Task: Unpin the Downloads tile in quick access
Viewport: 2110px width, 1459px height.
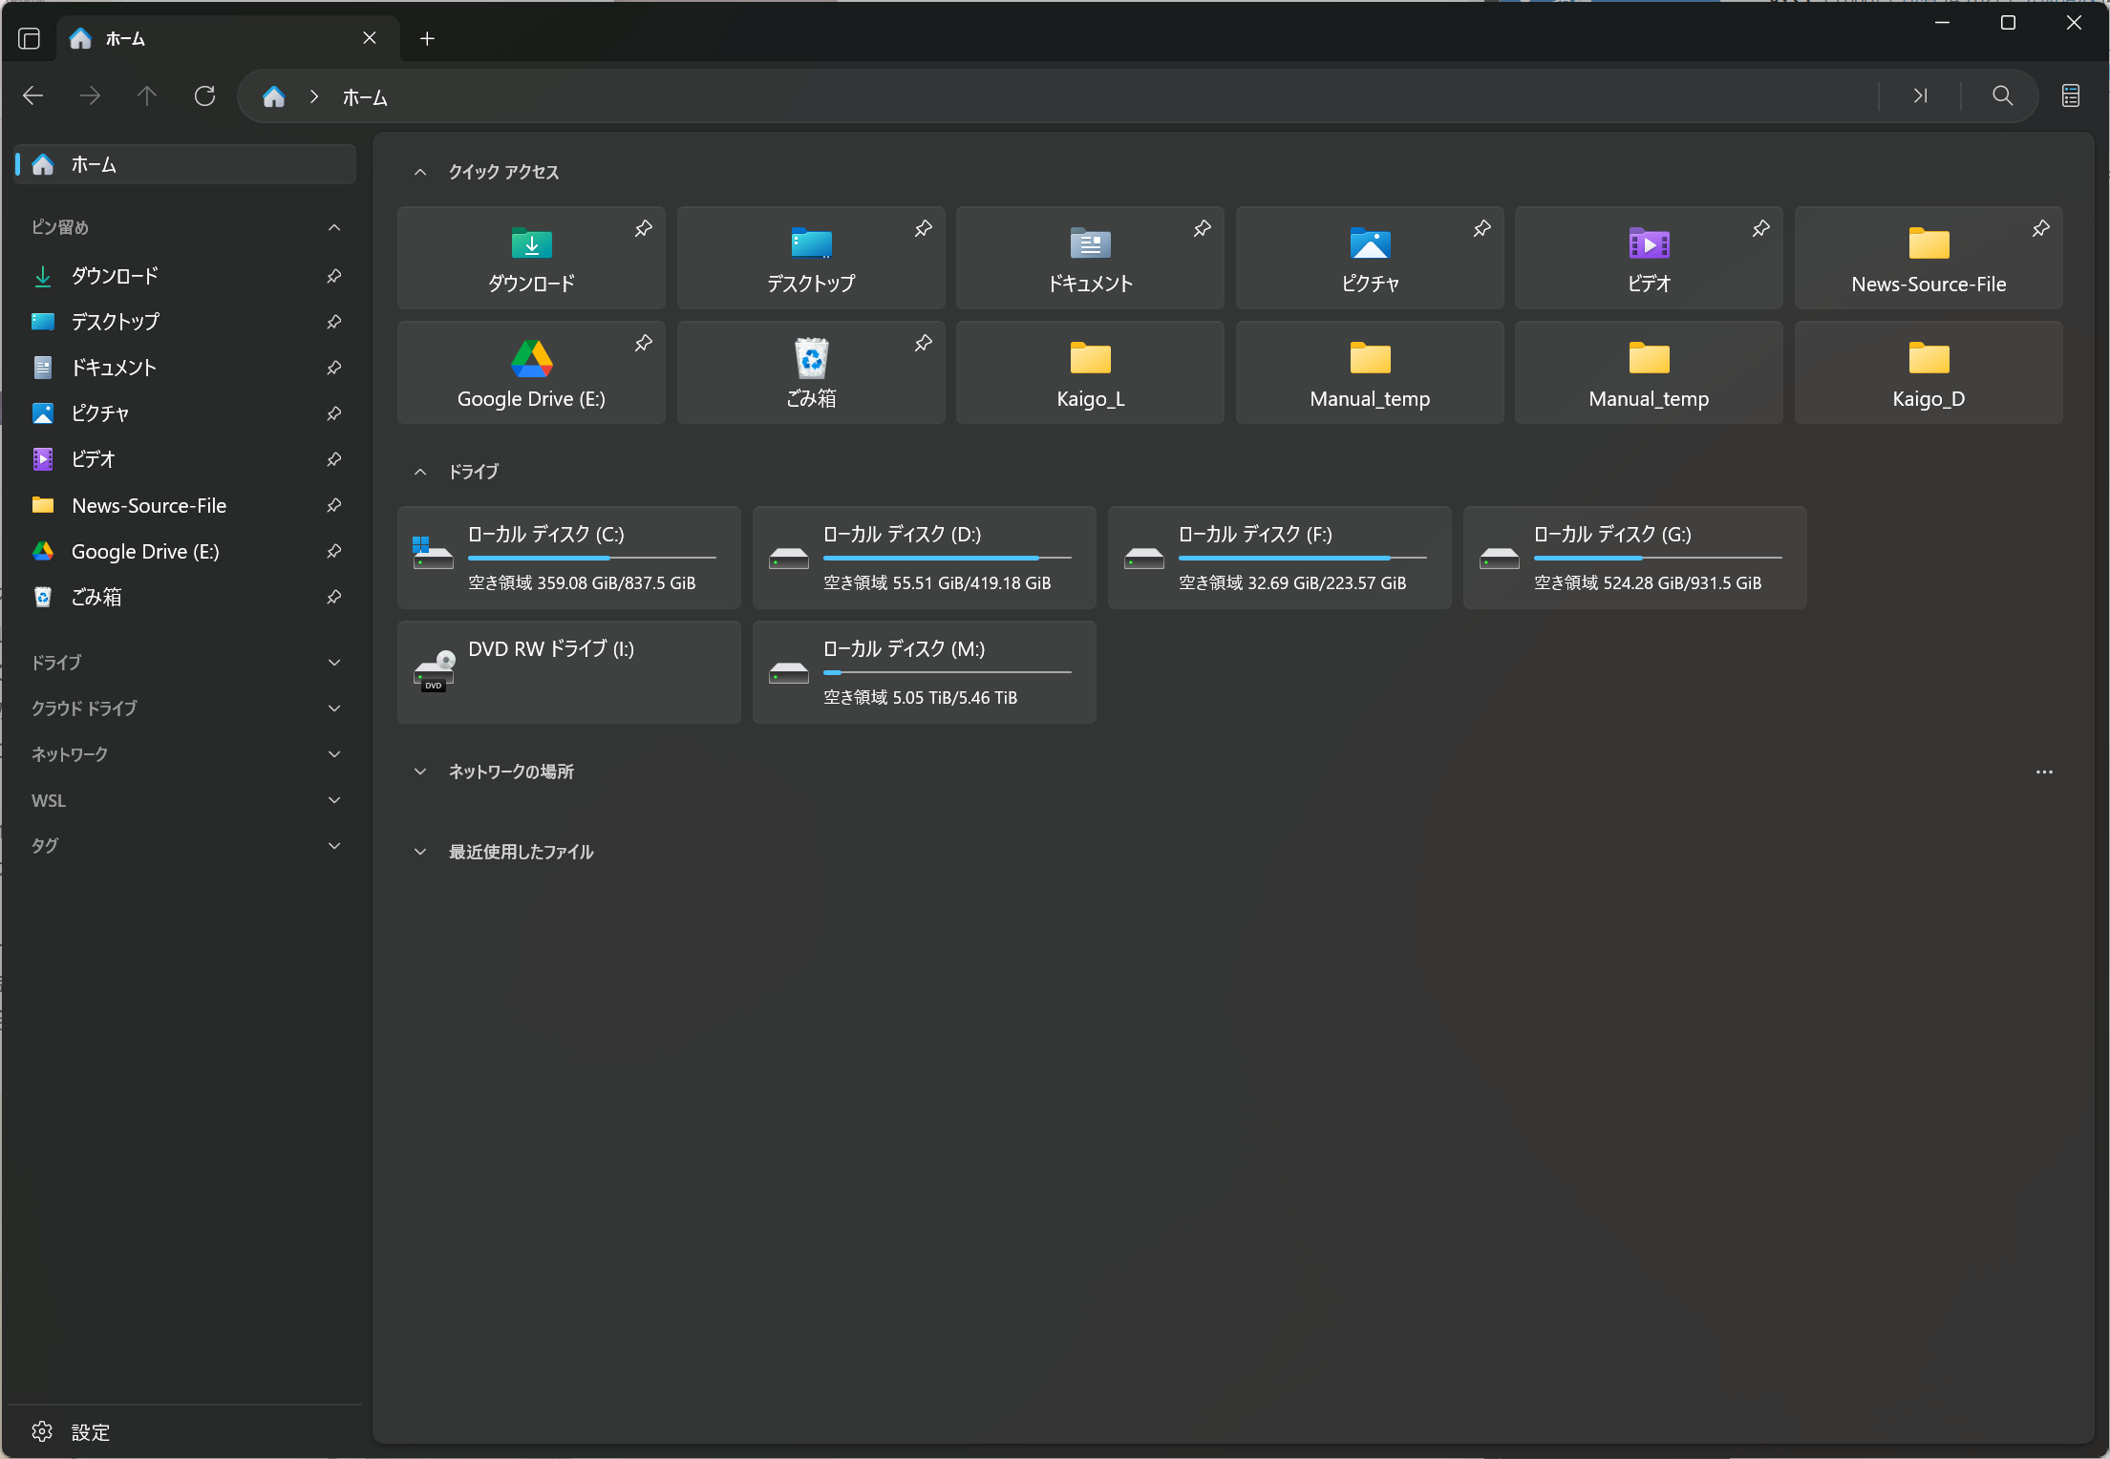Action: point(643,229)
